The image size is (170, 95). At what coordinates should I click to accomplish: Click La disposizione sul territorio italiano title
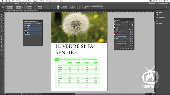pos(79,59)
